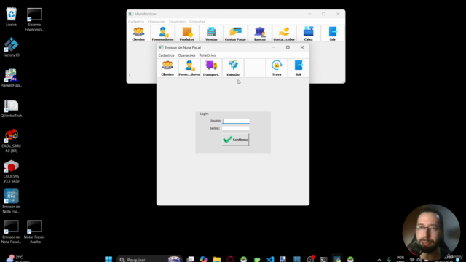Image resolution: width=466 pixels, height=262 pixels.
Task: Show hidden system tray icons
Action: point(379,259)
